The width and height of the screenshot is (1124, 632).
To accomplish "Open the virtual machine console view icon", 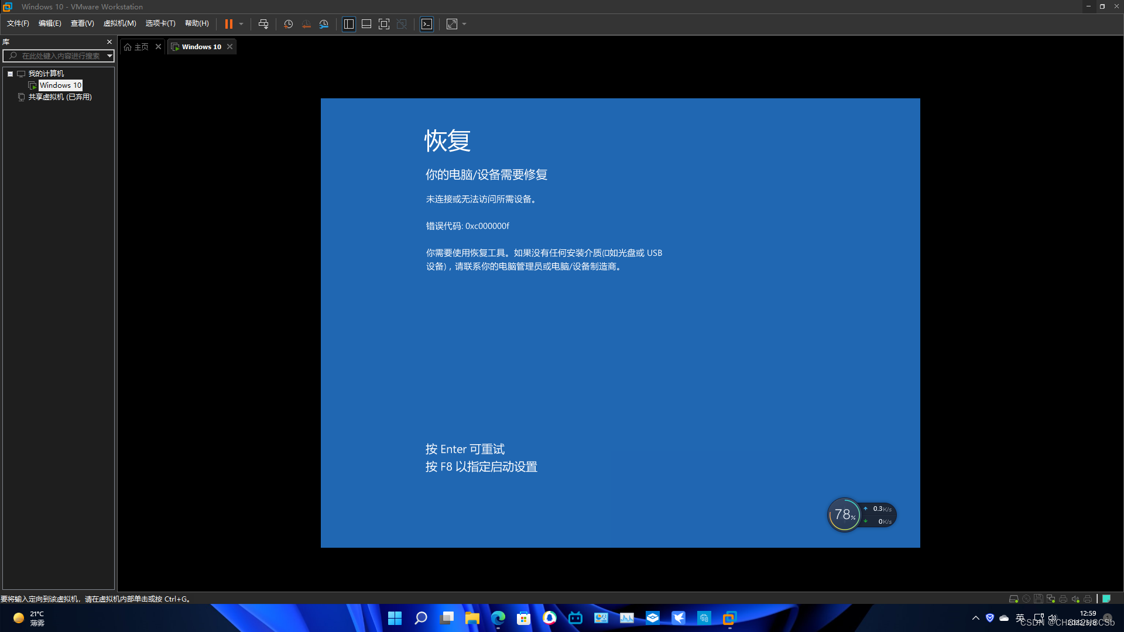I will (427, 24).
